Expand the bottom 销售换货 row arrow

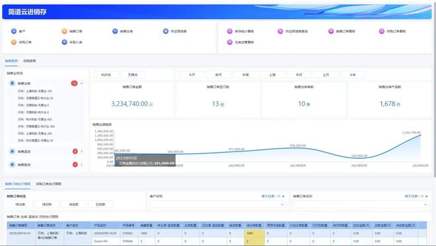[81, 165]
